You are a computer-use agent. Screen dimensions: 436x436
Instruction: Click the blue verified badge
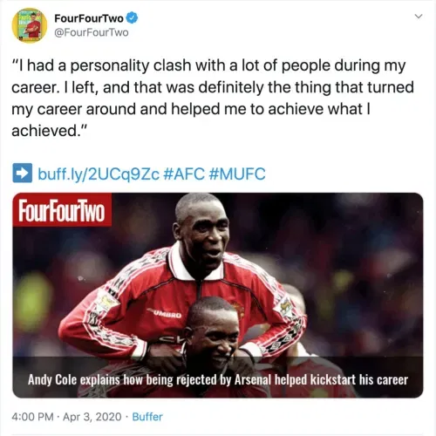133,18
